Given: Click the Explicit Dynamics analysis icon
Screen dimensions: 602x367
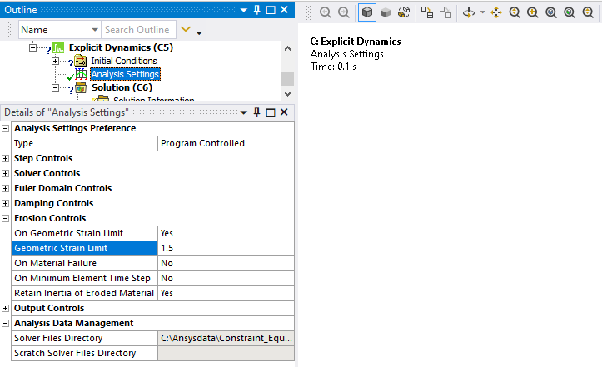Looking at the screenshot, I should click(58, 47).
